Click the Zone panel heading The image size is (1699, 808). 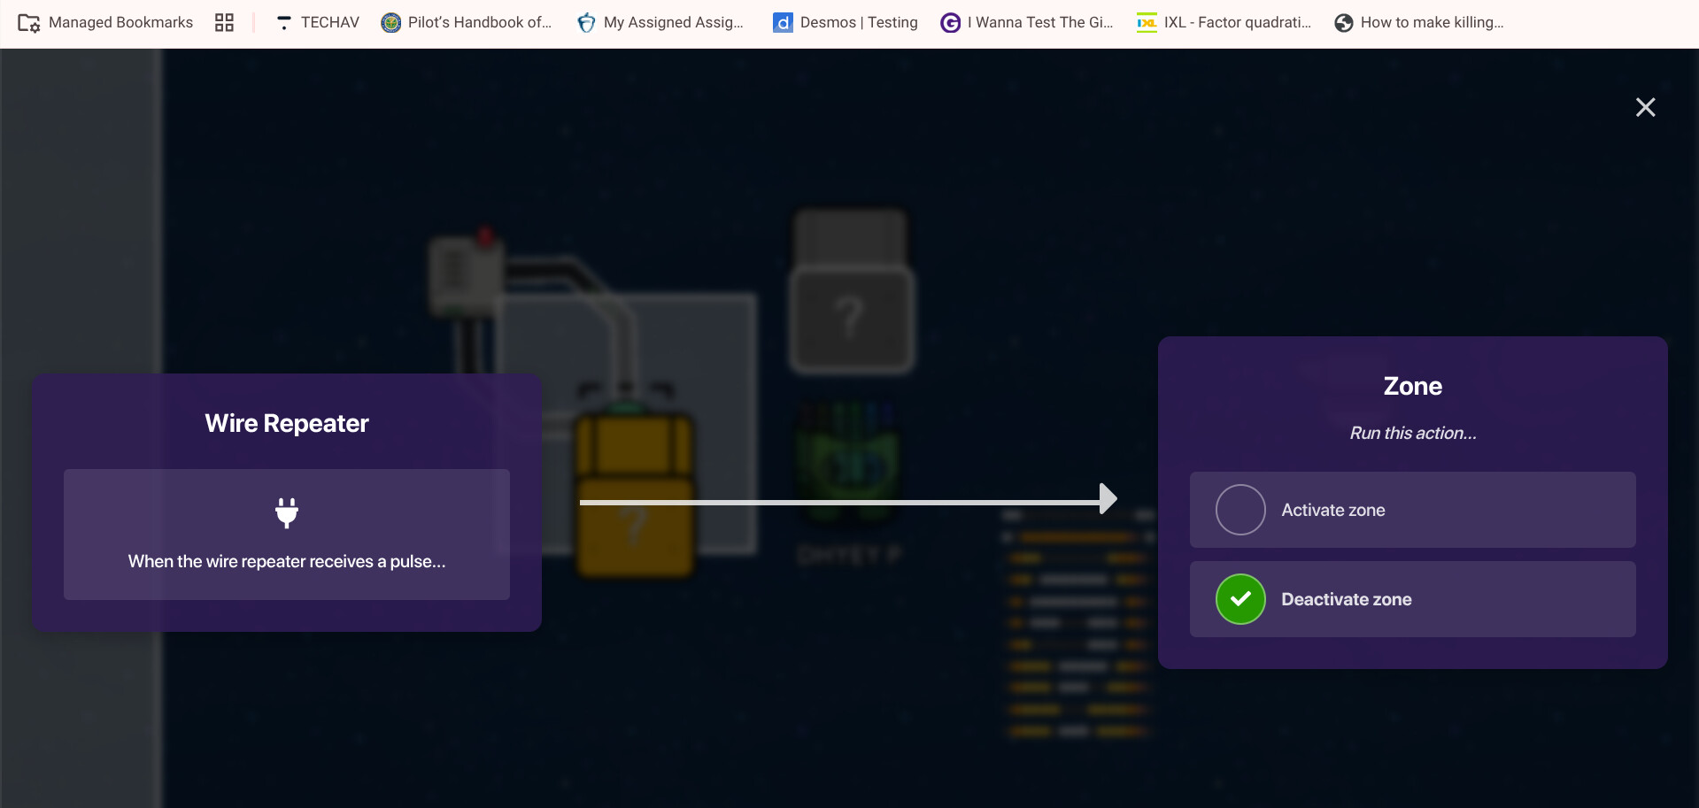1412,386
